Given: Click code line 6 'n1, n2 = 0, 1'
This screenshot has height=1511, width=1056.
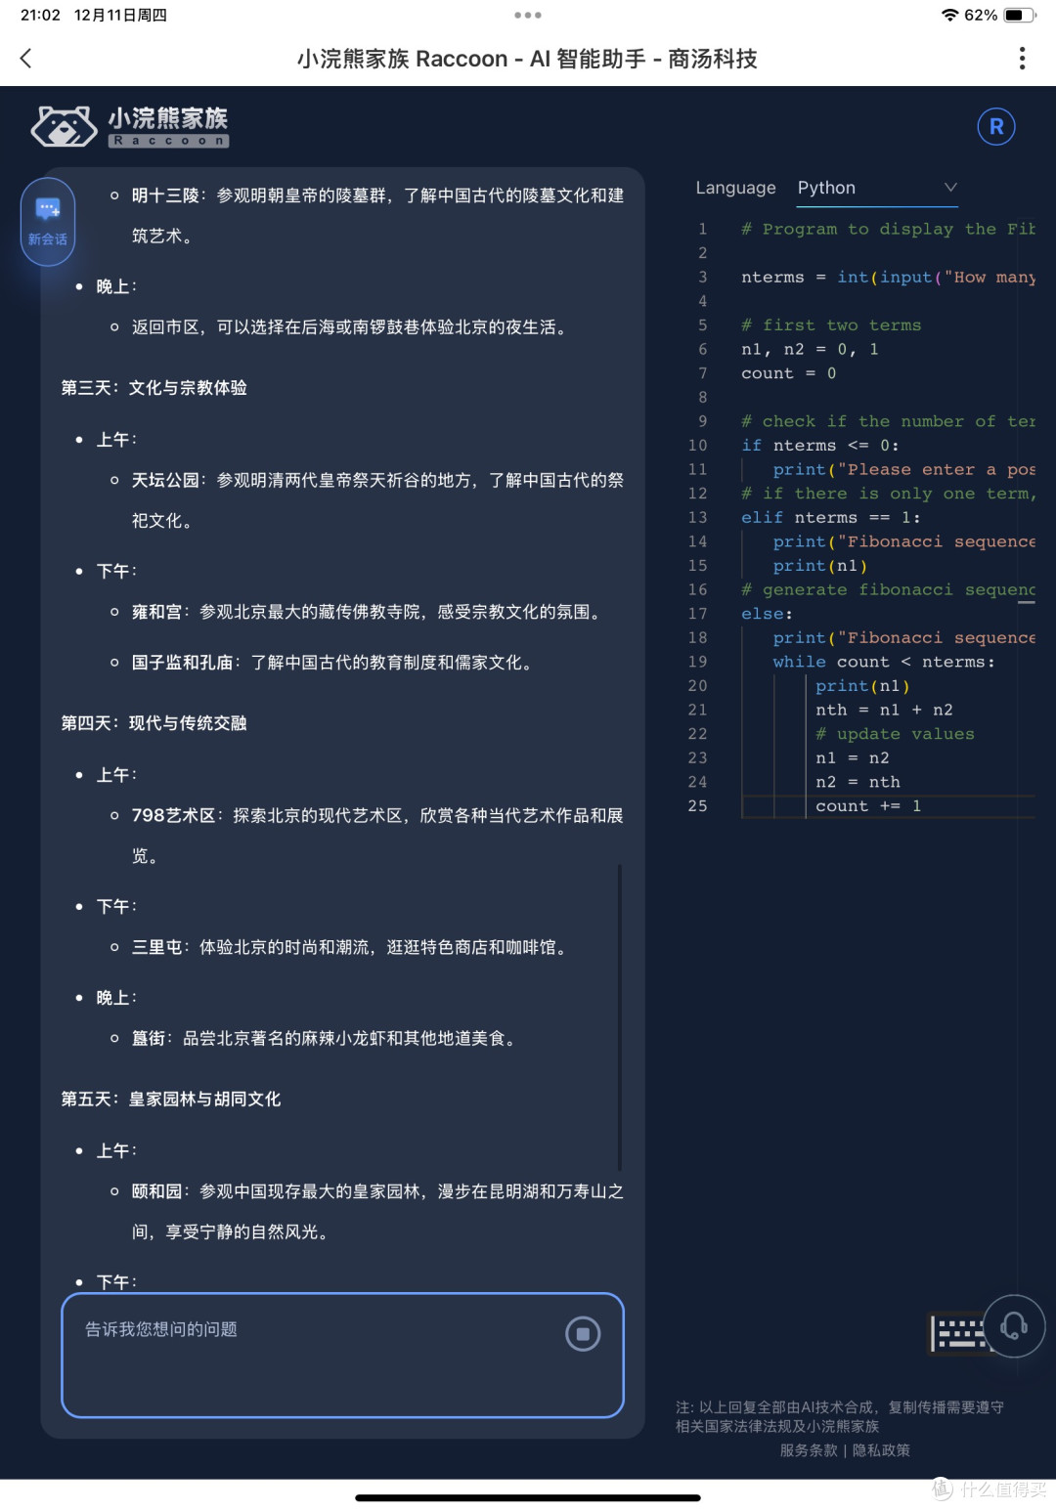Looking at the screenshot, I should coord(810,349).
